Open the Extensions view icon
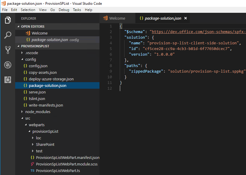246x175 pixels. pos(8,80)
